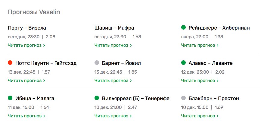
Task: Read forecast for Блэкберн – Престон
Action: [x=200, y=116]
